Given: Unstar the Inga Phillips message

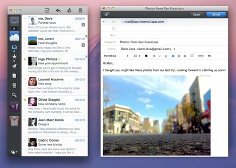Looking at the screenshot, I should tap(25, 59).
